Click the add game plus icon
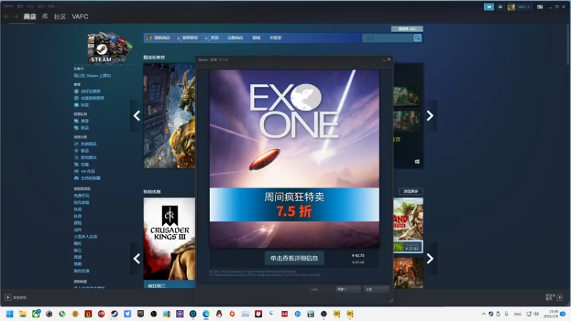571x321 pixels. point(8,297)
